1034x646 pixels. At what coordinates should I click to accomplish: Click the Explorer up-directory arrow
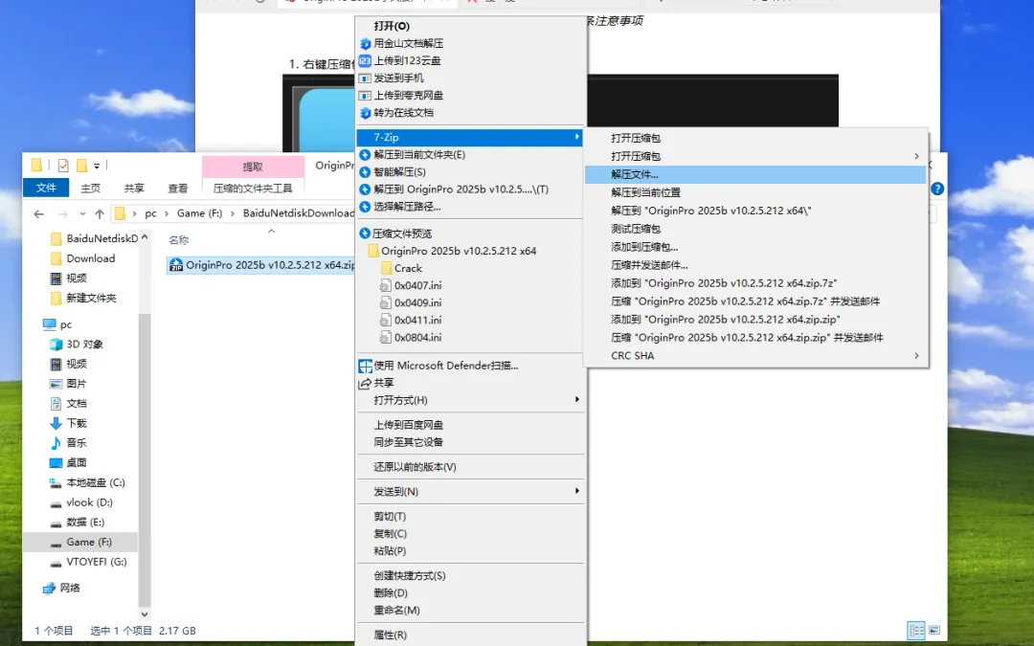100,213
